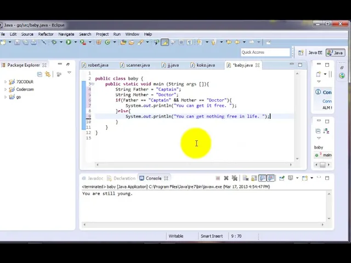Viewport: 351px width, 263px height.
Task: Open the Open Console dropdown arrow
Action: [x=312, y=178]
